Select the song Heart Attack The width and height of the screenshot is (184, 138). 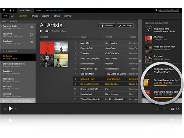86,94
